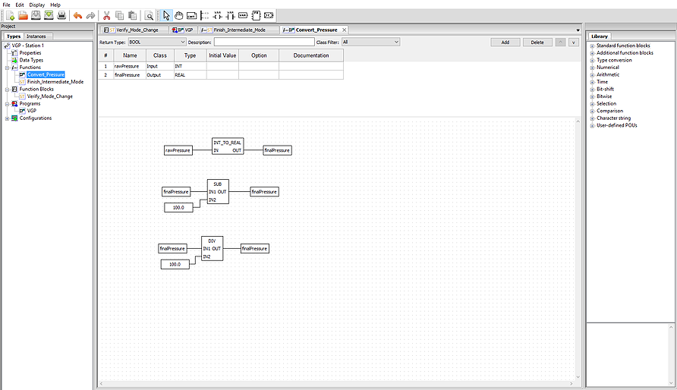Expand the Type conversion library group

[x=592, y=60]
